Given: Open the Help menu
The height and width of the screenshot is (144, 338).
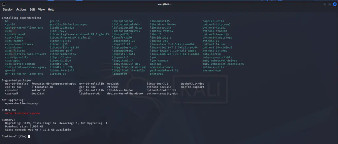Looking at the screenshot, I should tap(51, 10).
